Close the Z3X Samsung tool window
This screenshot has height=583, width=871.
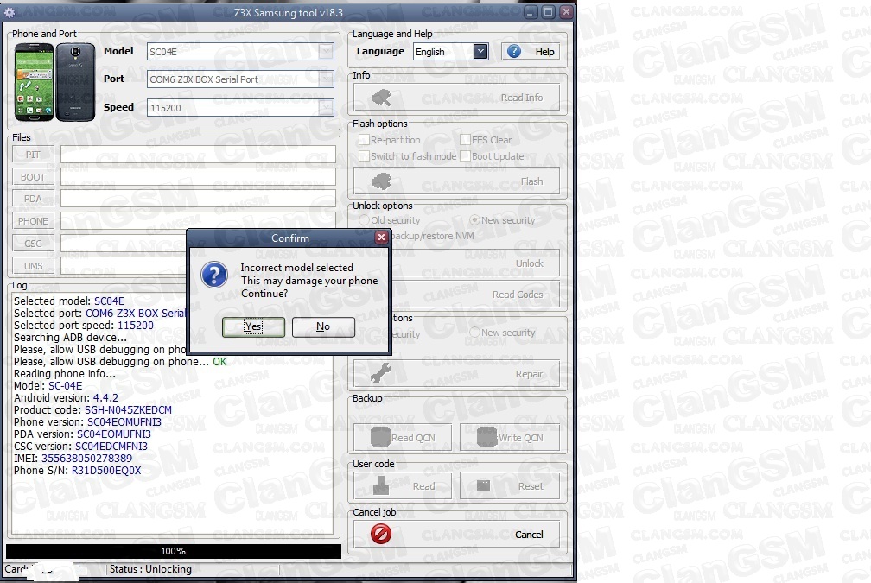pos(566,12)
